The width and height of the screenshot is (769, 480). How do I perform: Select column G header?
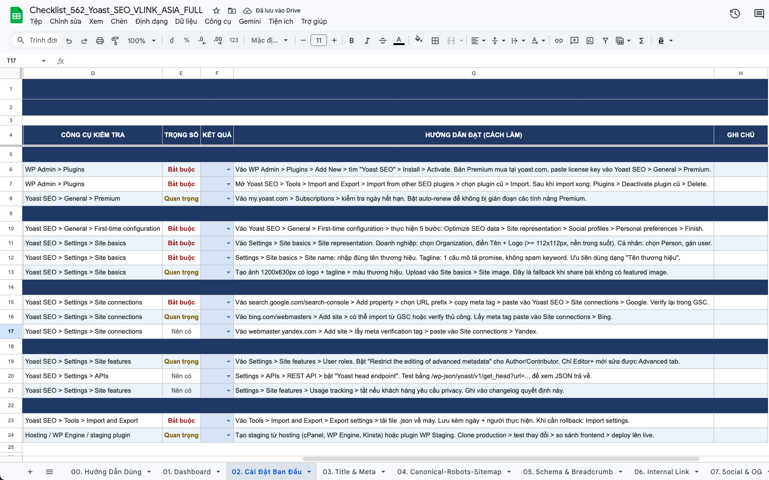474,73
